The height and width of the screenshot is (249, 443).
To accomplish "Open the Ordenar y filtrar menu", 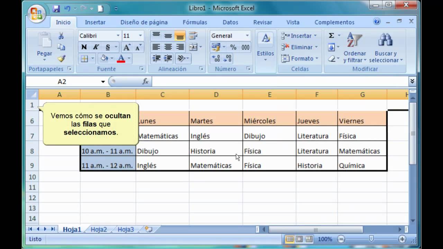I will (x=355, y=47).
